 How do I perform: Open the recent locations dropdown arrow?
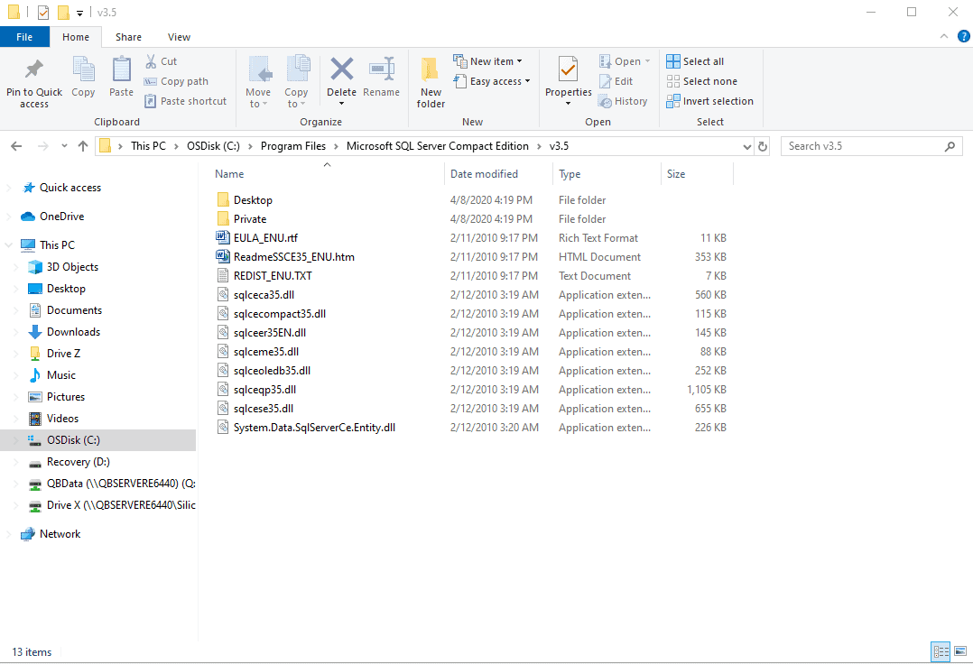click(x=65, y=146)
